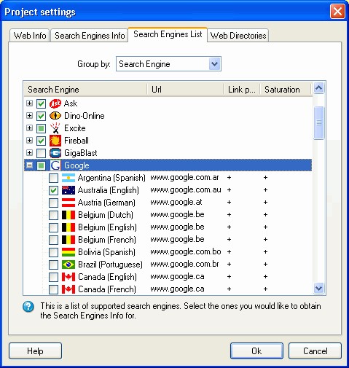Click the Canada (English) flag icon
Image resolution: width=349 pixels, height=368 pixels.
click(68, 277)
